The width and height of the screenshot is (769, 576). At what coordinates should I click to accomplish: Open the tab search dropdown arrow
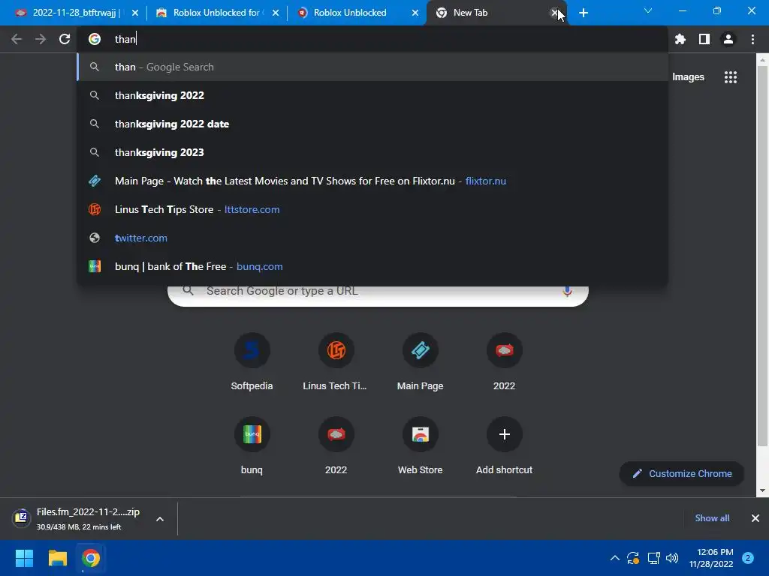[648, 10]
